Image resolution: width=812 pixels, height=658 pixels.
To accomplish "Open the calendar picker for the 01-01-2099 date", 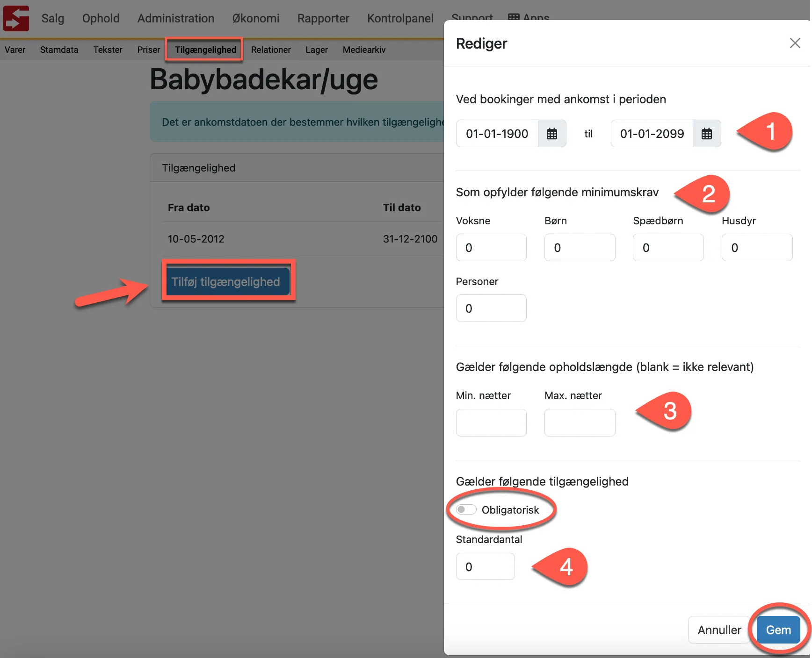I will pyautogui.click(x=707, y=133).
